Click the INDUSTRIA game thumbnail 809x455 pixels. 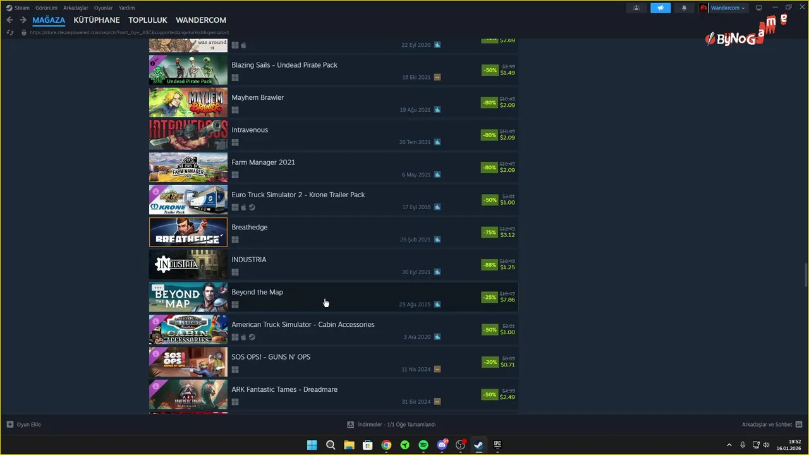(188, 264)
